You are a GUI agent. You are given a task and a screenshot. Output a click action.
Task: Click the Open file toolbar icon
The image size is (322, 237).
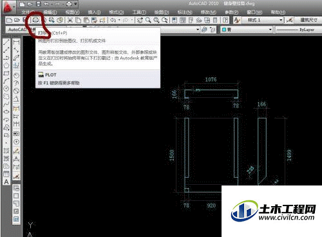pos(17,20)
